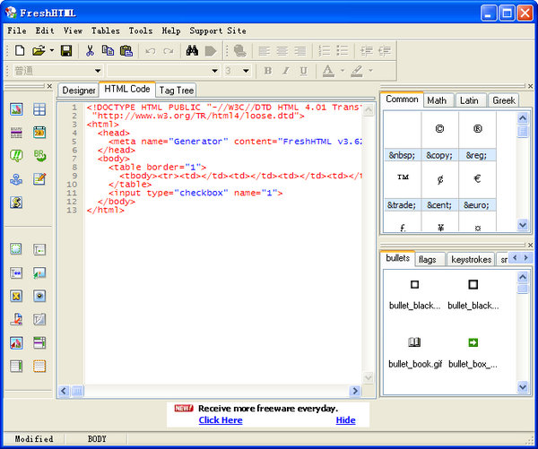538x449 pixels.
Task: Open Find with the binoculars icon
Action: coord(192,51)
